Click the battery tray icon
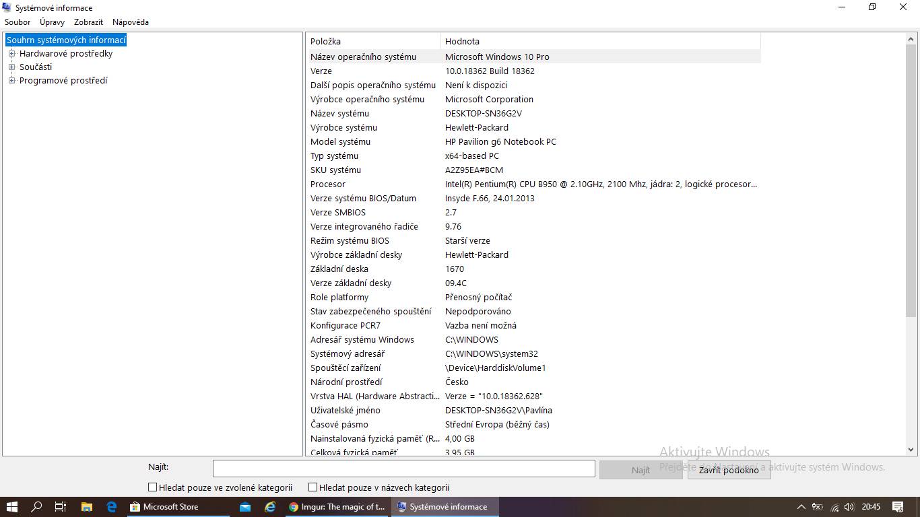The image size is (920, 517). pos(818,507)
